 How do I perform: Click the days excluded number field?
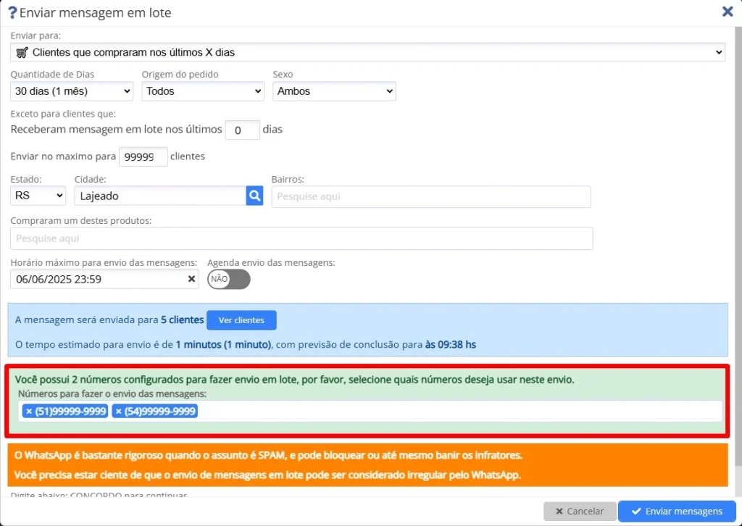point(242,130)
